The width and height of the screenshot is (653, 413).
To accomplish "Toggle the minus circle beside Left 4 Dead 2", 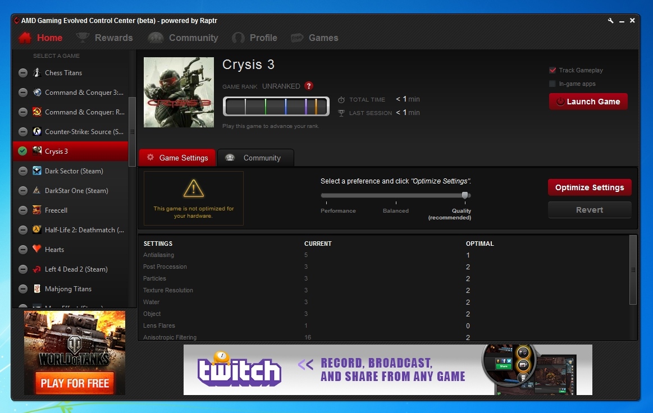I will point(23,269).
